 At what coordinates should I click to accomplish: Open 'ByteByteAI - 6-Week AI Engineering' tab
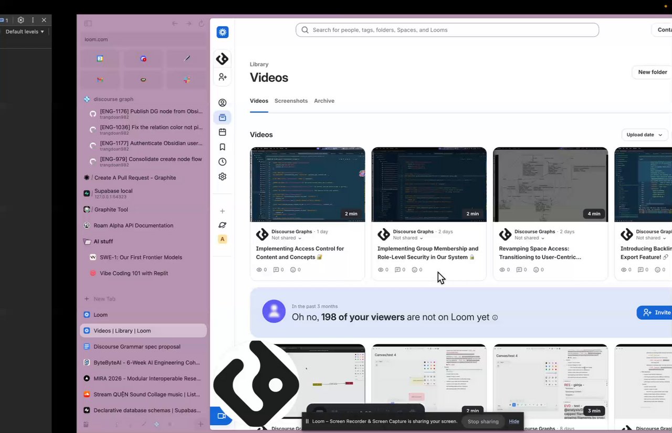point(143,363)
